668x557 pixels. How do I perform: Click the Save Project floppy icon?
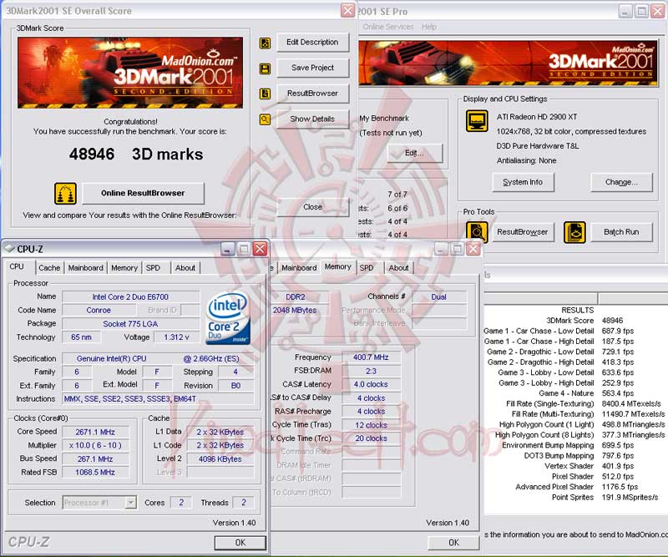[x=265, y=68]
